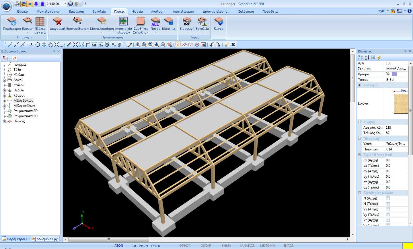
Task: Open the 2-450.00 level dropdown
Action: [65, 4]
